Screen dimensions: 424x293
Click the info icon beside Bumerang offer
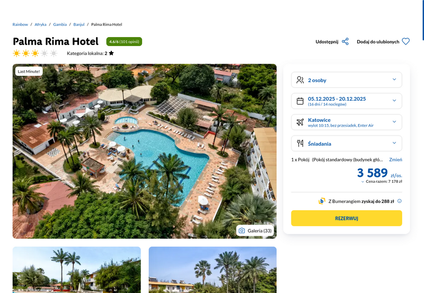point(400,201)
